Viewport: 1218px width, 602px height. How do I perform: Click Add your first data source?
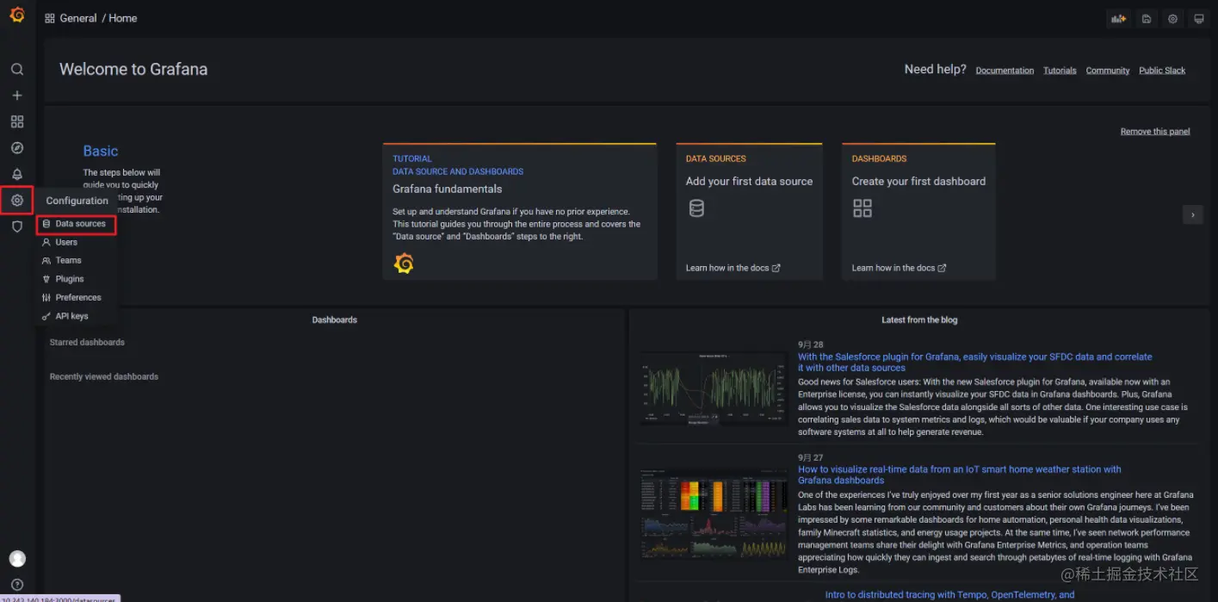(749, 182)
